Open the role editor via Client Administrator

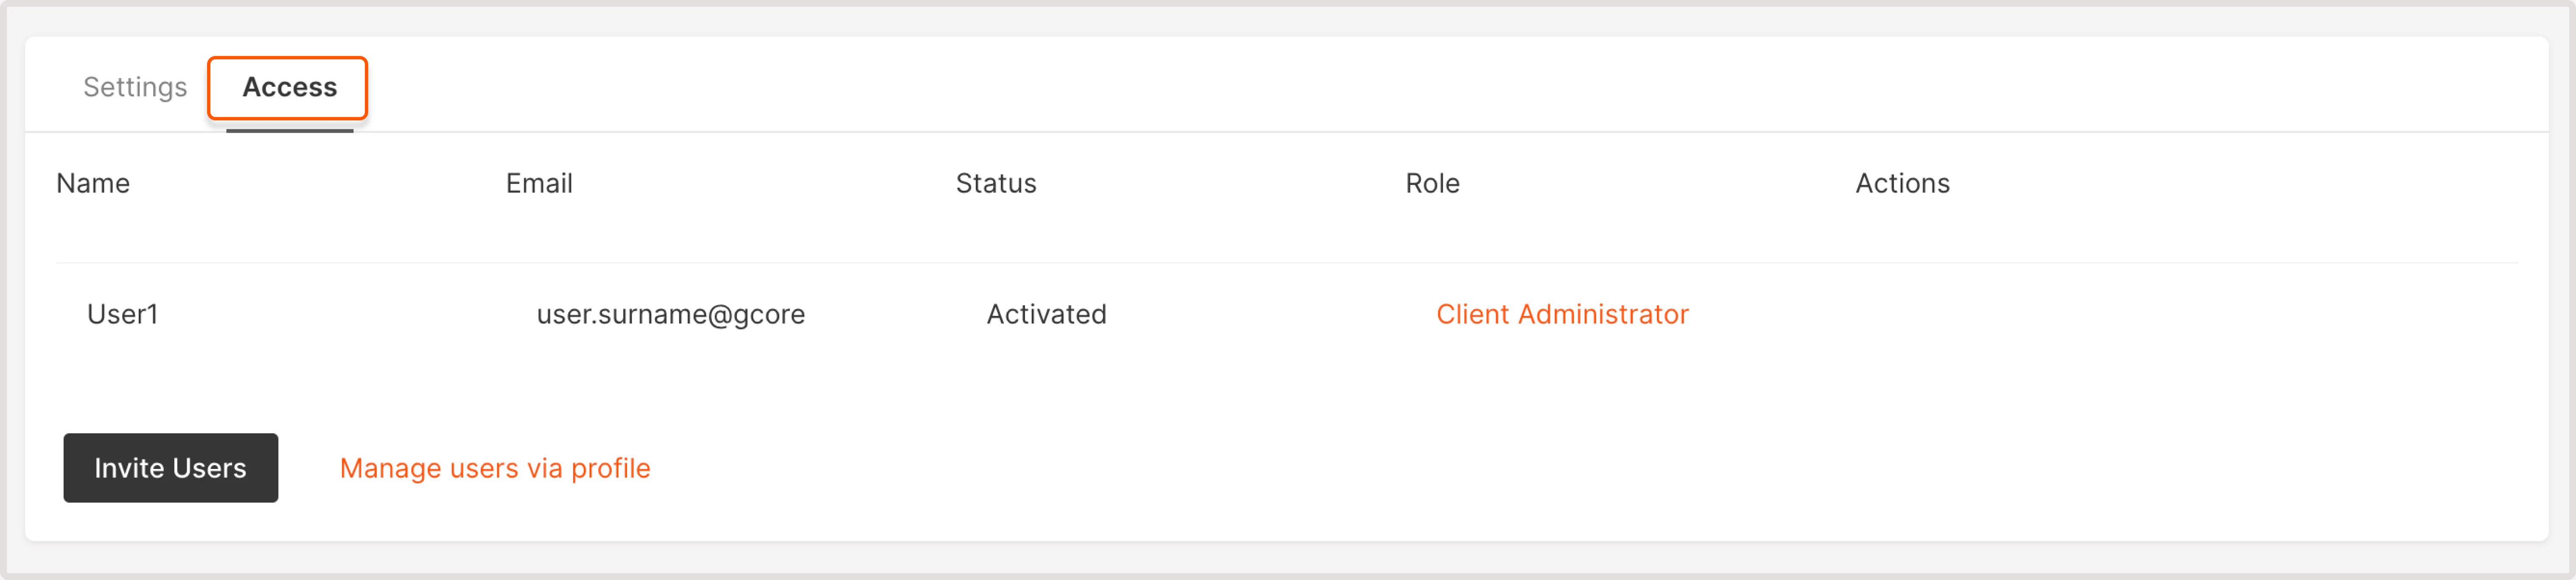1562,314
